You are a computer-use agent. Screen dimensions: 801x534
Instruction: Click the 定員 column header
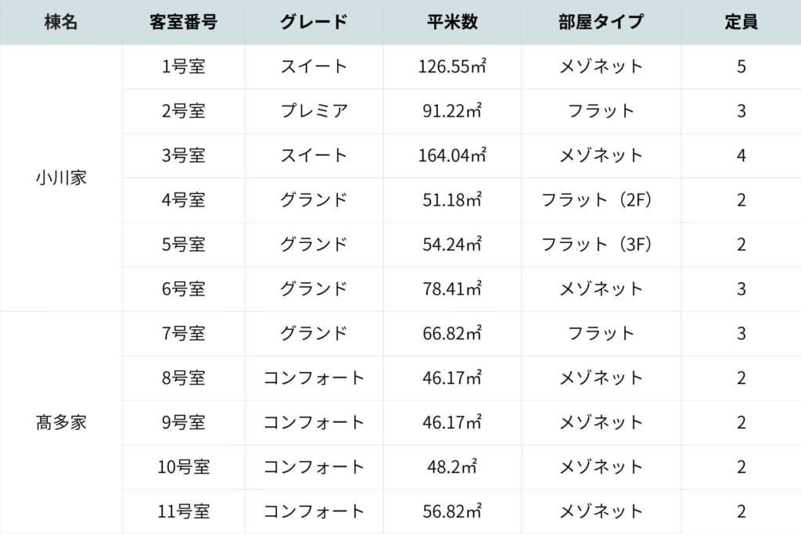pos(741,22)
